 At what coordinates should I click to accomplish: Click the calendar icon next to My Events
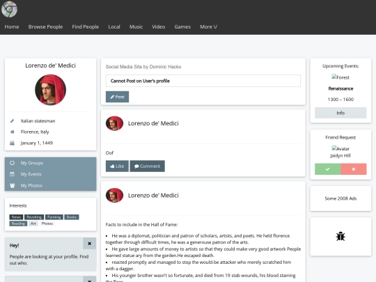13,174
